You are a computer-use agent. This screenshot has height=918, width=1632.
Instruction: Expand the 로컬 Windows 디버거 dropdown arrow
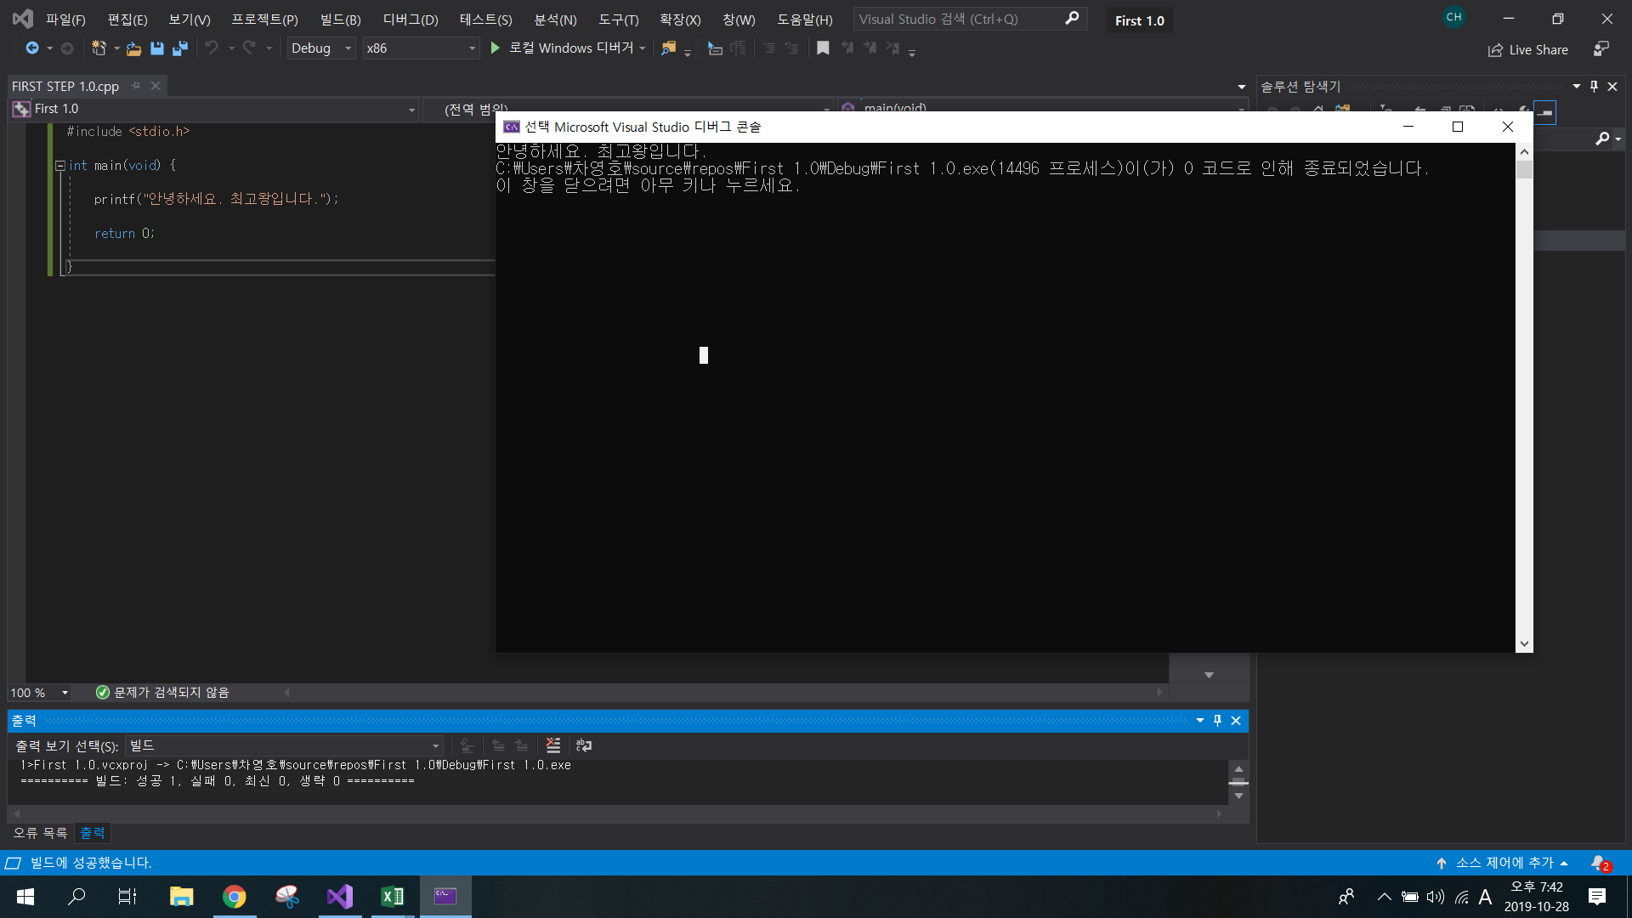(642, 48)
